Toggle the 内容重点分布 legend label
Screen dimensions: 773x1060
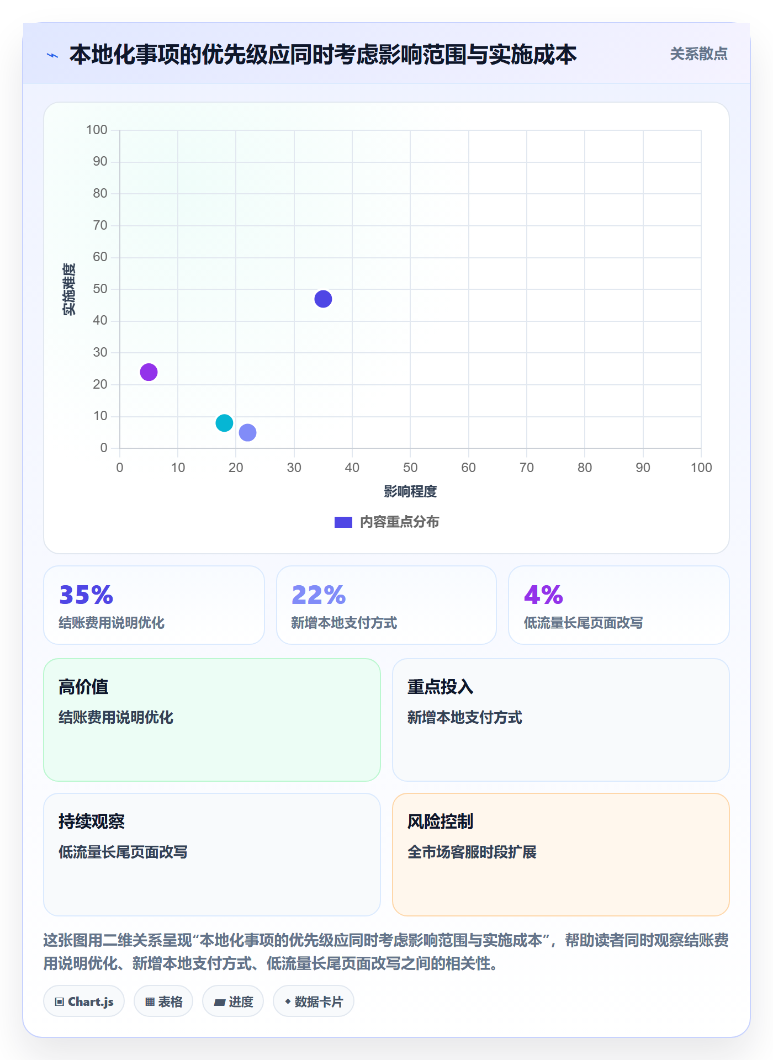399,522
